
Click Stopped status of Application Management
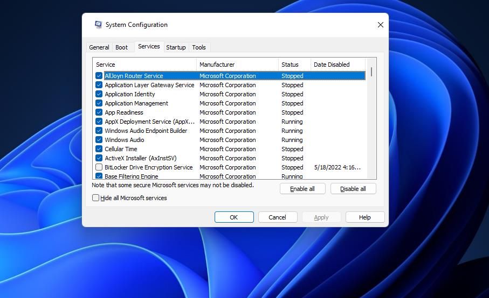(292, 103)
